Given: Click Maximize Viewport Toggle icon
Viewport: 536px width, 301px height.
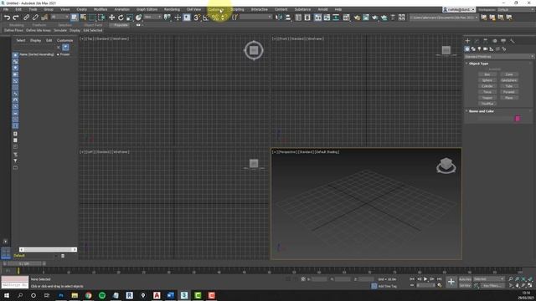Looking at the screenshot, I should (x=530, y=285).
